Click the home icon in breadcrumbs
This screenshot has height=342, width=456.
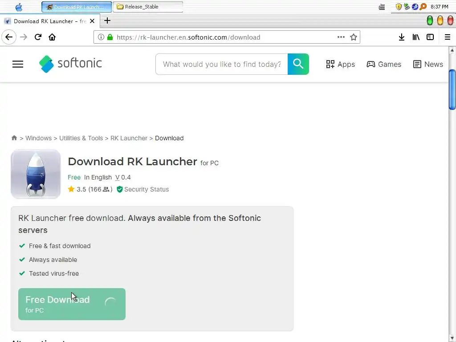(x=14, y=138)
